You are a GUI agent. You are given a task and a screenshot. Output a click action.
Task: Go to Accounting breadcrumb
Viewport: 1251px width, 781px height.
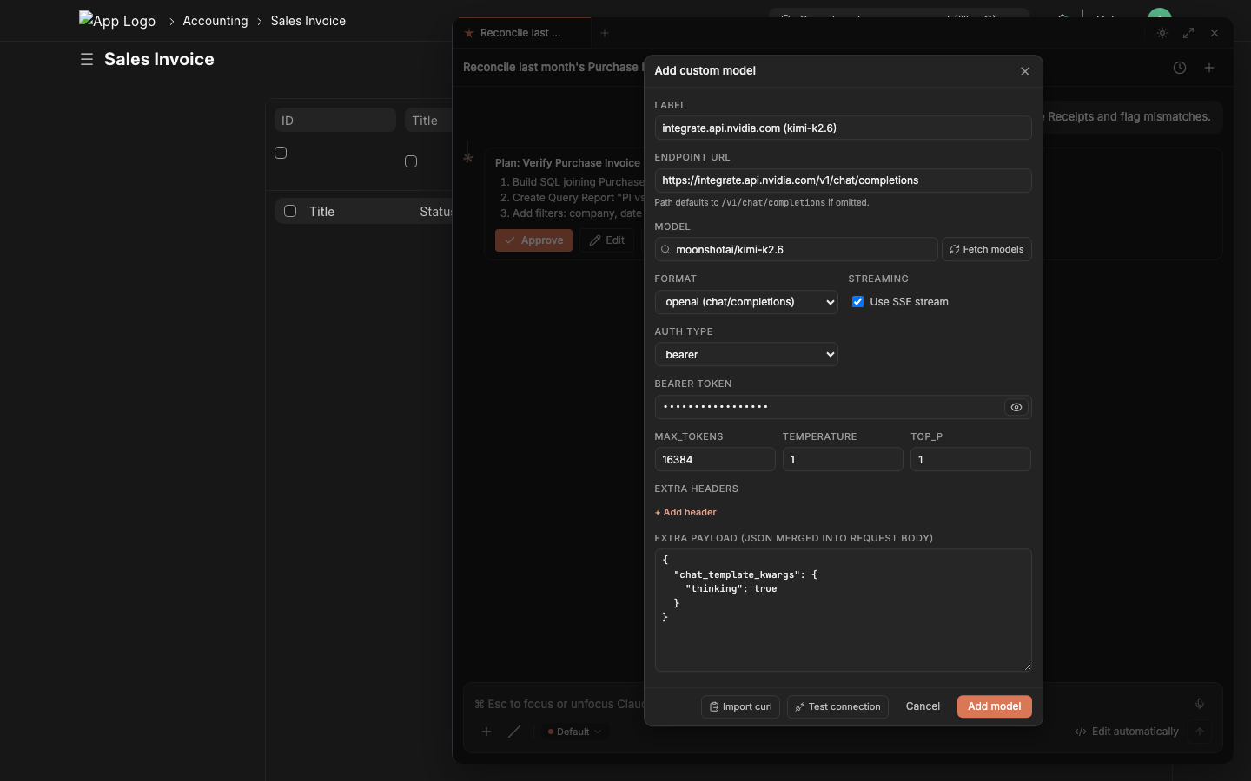pos(215,21)
